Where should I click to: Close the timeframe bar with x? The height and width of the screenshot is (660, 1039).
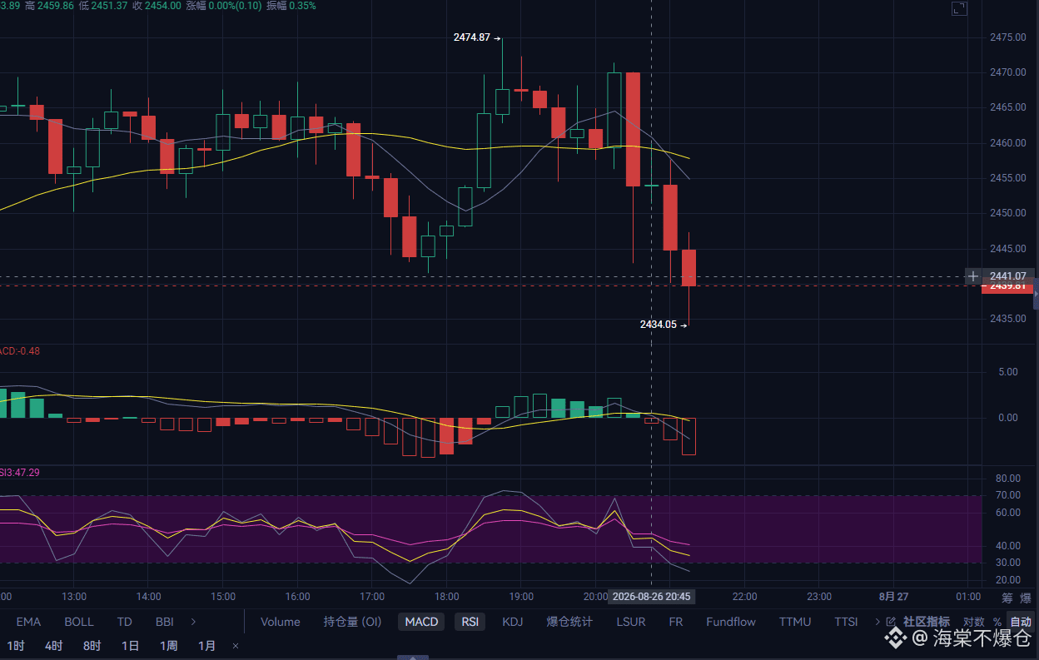pos(235,646)
